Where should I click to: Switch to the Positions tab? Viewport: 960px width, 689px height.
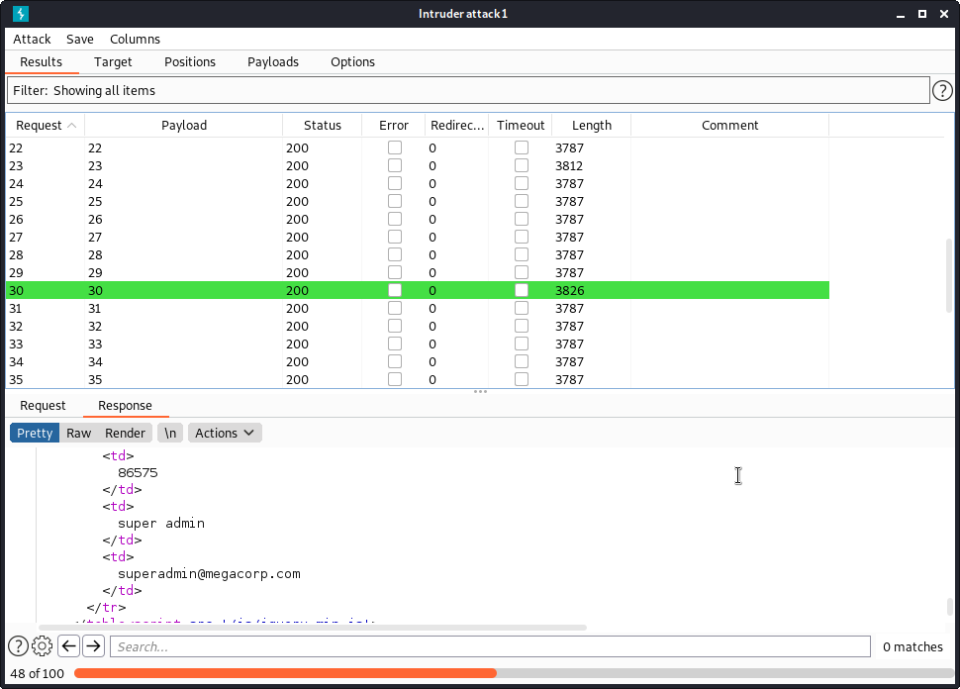click(190, 61)
